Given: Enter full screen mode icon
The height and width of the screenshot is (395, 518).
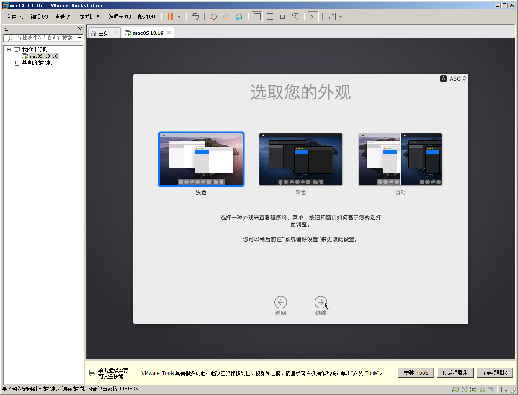Looking at the screenshot, I should 282,17.
